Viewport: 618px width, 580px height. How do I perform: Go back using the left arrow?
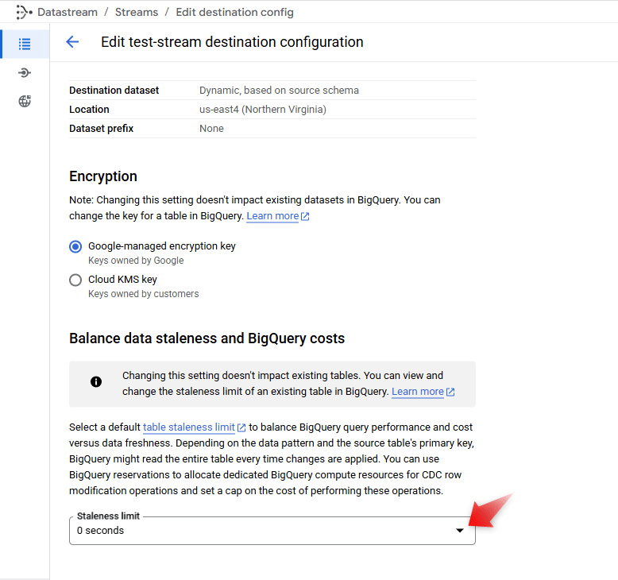point(72,42)
